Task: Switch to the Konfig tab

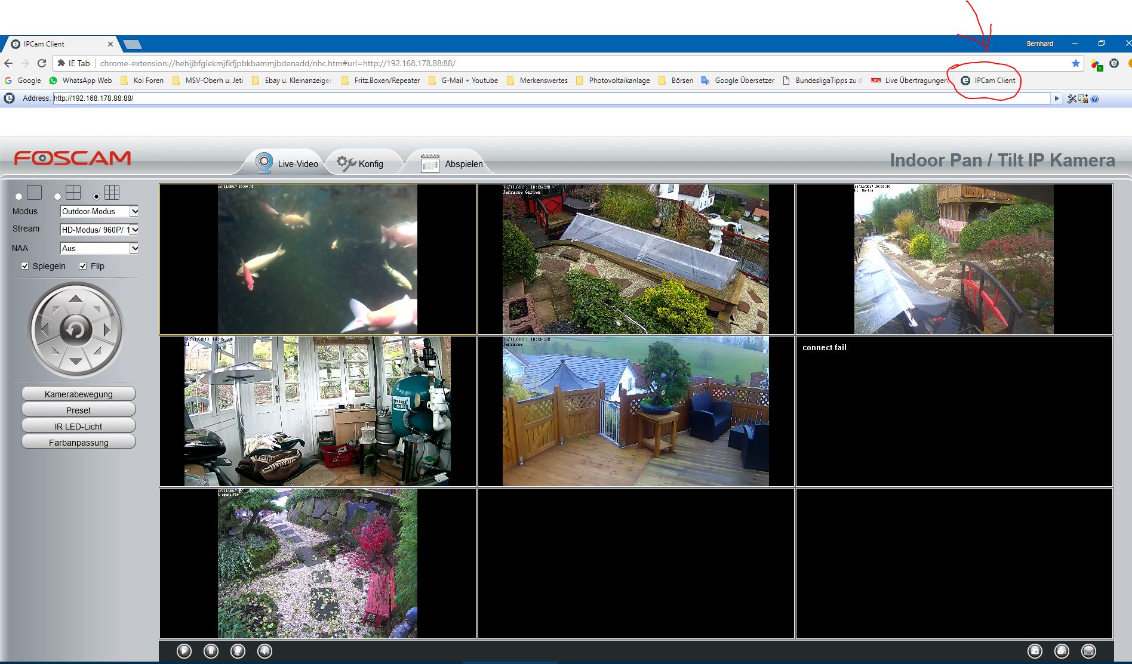Action: tap(361, 163)
